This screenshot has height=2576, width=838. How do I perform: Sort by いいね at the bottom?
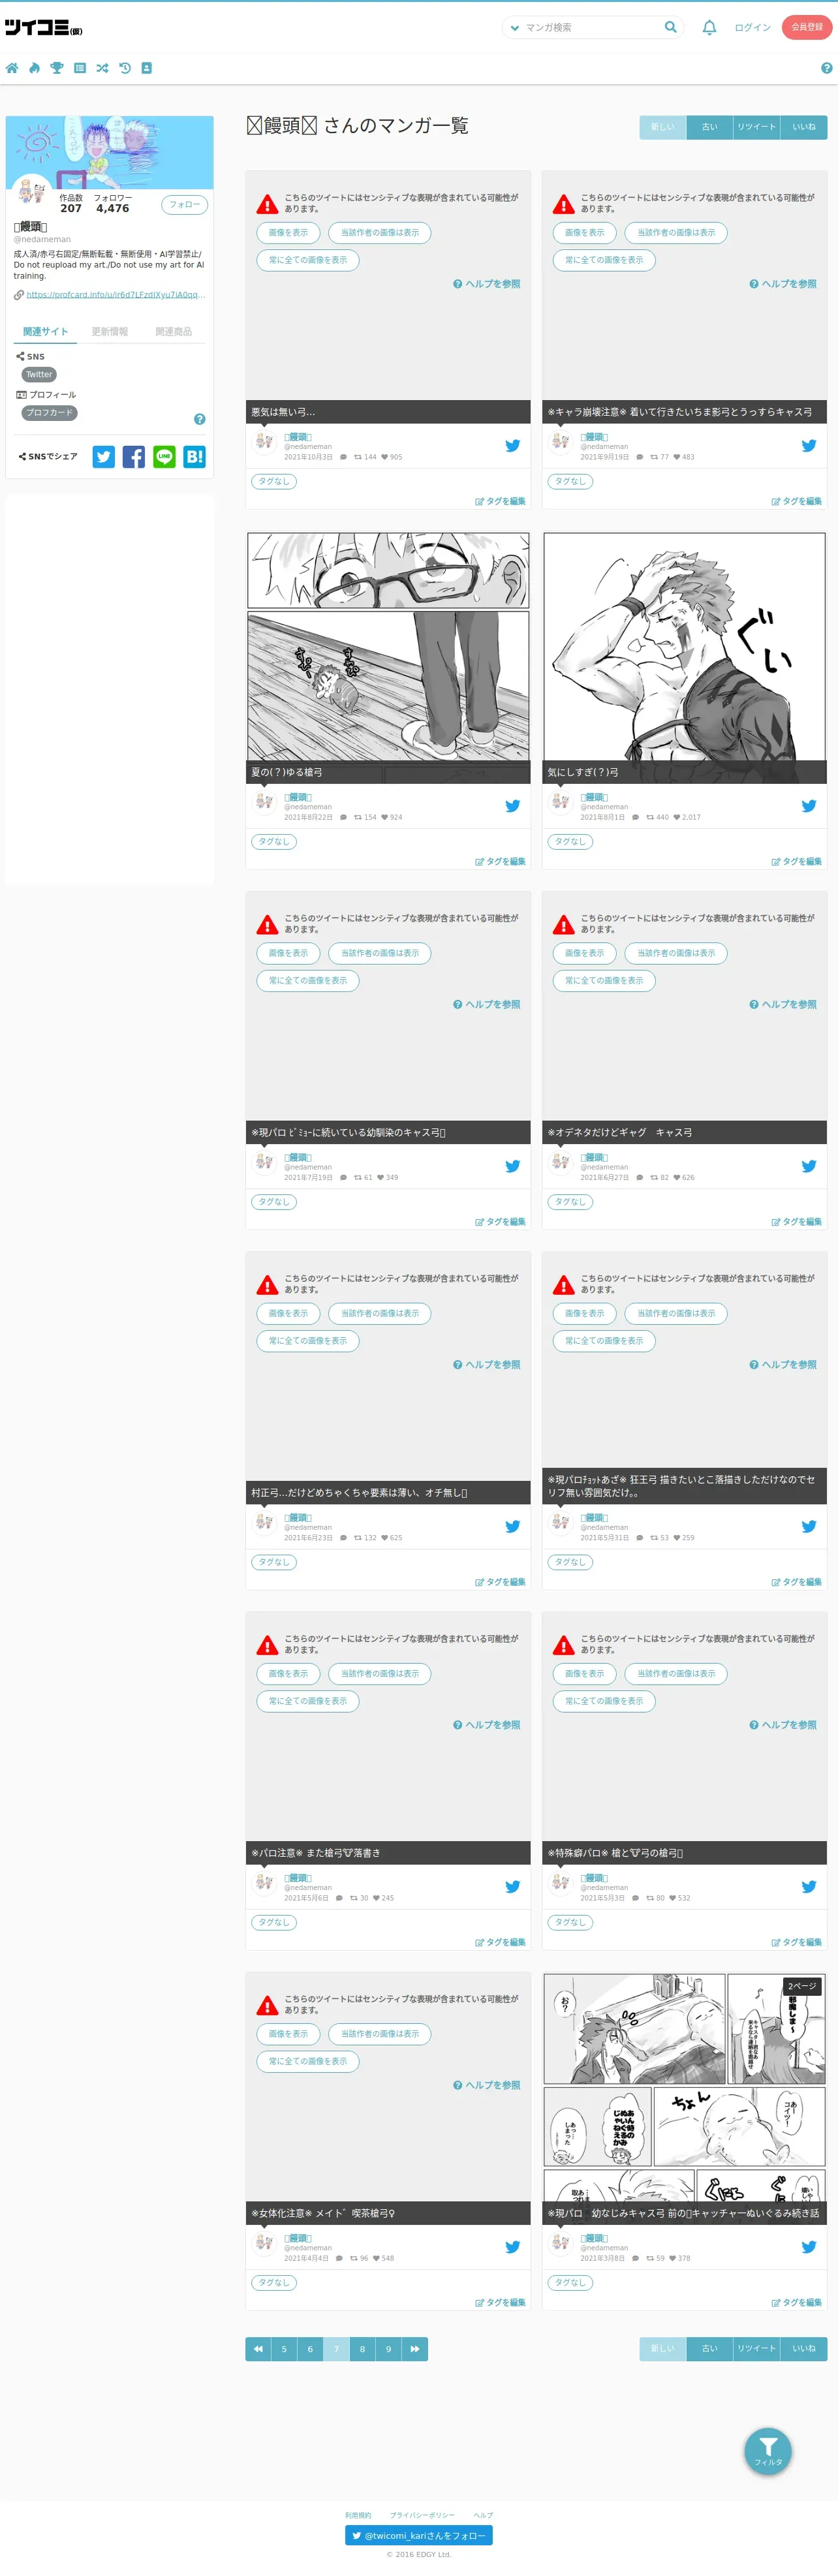point(804,2348)
